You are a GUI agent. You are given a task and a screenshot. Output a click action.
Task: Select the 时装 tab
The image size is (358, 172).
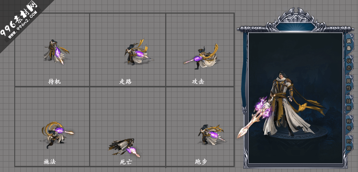click(x=349, y=145)
